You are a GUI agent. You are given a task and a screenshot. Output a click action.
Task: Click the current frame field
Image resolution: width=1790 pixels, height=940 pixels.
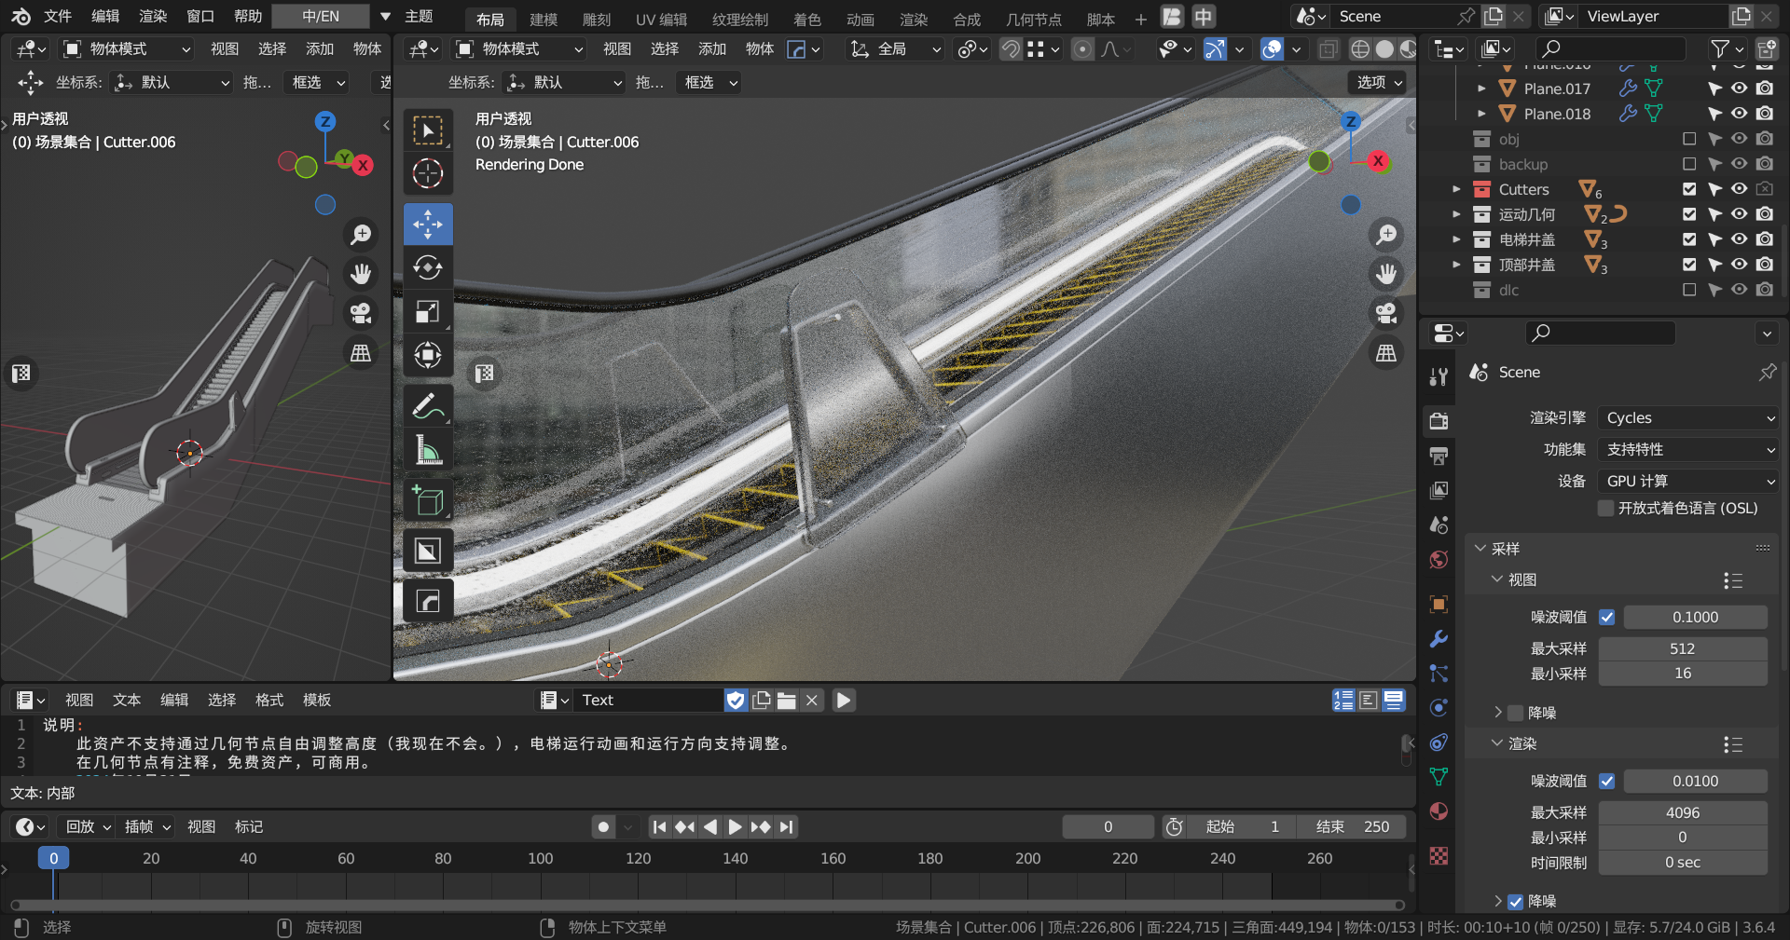[1108, 826]
